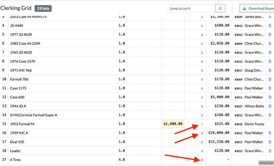274x166 pixels.
Task: Click the yellow refresh icon in 4 Tires row
Action: point(188,160)
